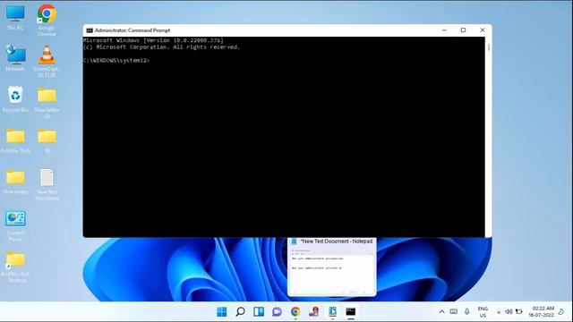Open the clock and date flyout
Screen dimensions: 573x322
coord(541,312)
